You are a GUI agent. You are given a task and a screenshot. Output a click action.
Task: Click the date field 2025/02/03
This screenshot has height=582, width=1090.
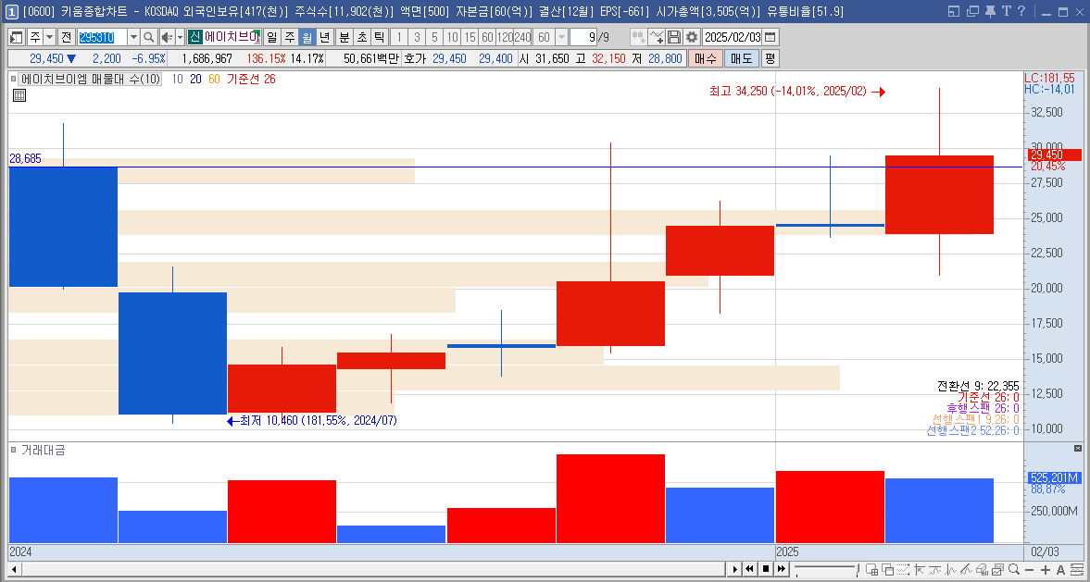(x=733, y=37)
